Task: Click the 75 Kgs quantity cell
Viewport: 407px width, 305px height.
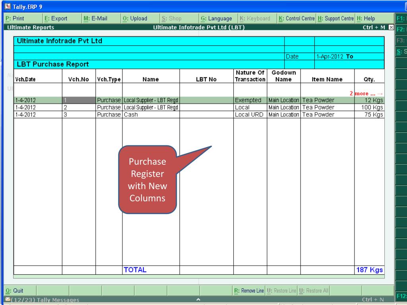Action: click(369, 115)
